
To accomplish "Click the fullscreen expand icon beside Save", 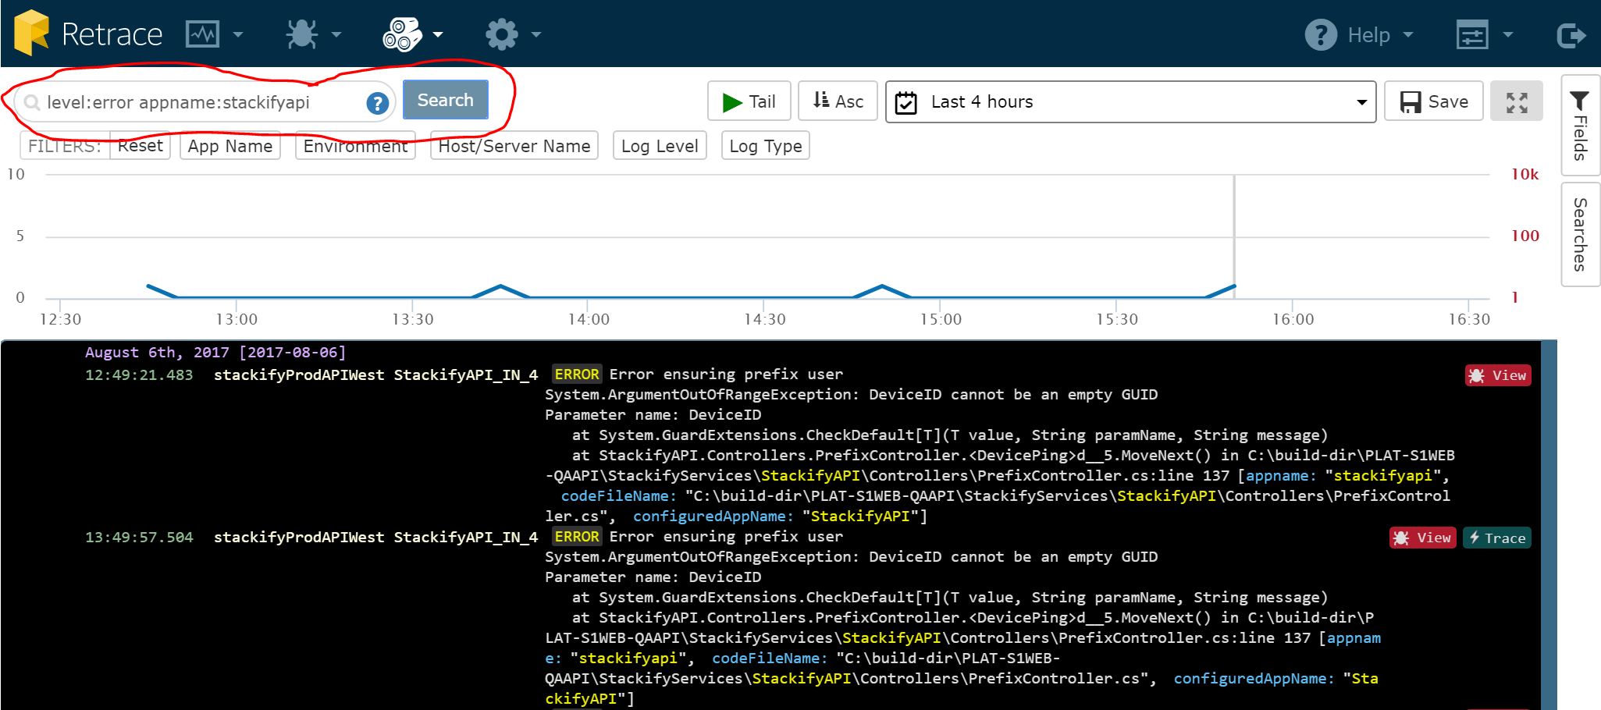I will coord(1516,101).
